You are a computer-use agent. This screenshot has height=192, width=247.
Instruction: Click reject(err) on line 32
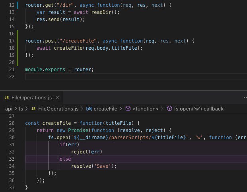click(87, 152)
